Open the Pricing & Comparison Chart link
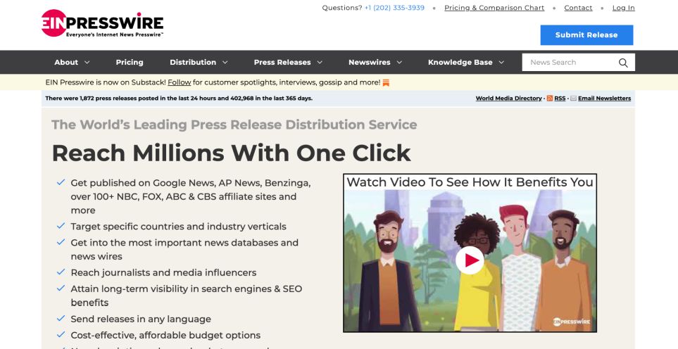This screenshot has height=349, width=678. [x=494, y=8]
